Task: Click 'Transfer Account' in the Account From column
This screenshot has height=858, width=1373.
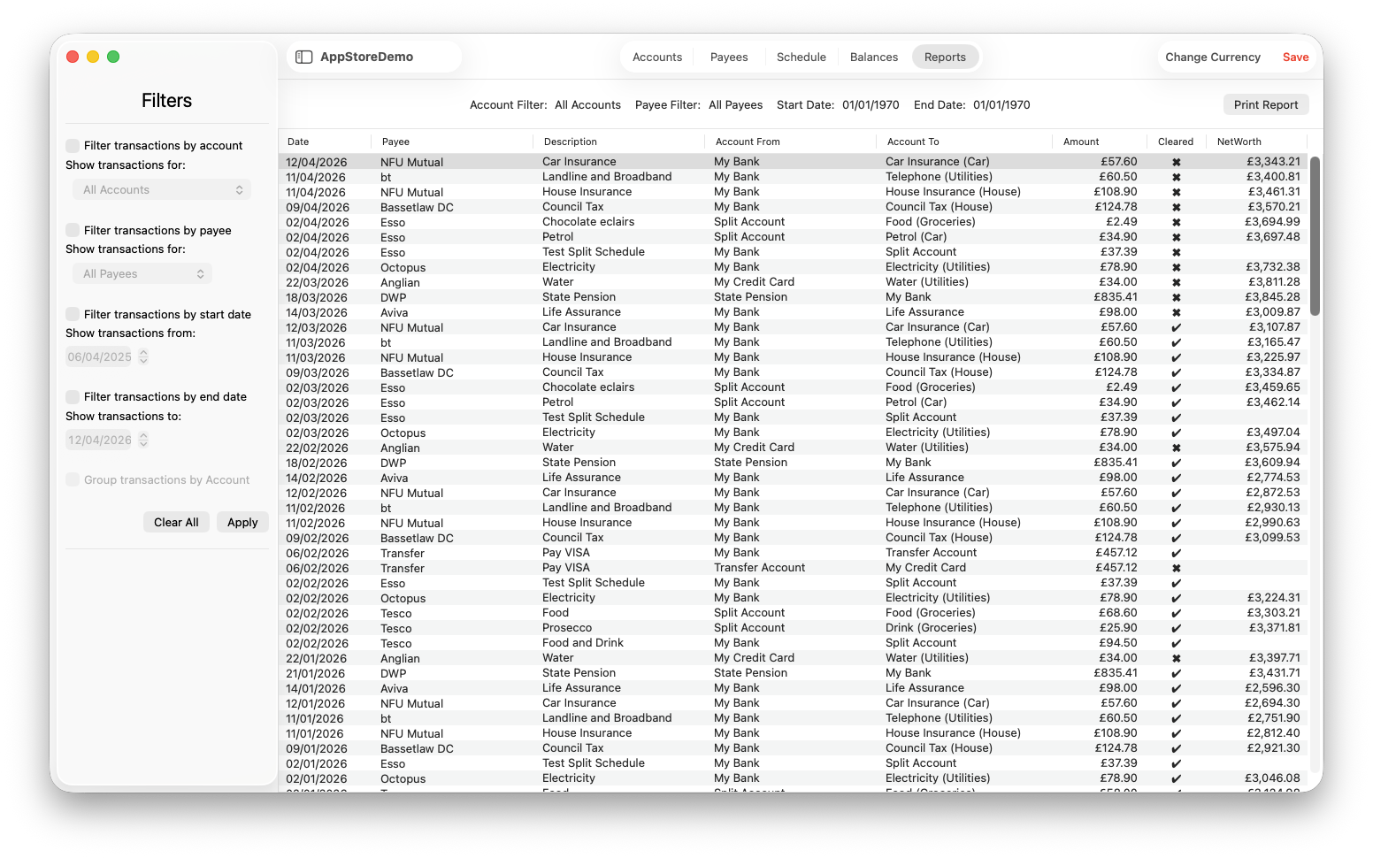Action: click(759, 568)
